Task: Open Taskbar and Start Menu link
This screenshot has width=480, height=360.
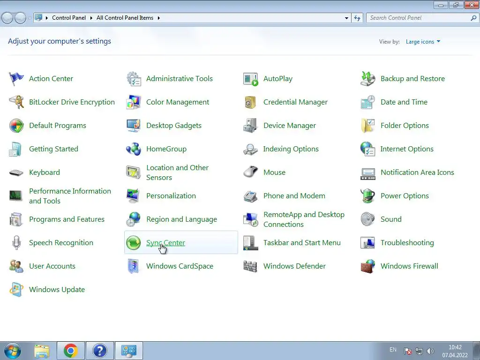Action: pyautogui.click(x=302, y=243)
